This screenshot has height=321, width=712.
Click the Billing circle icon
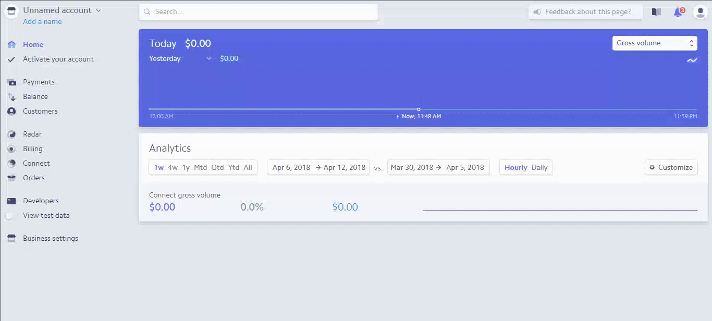click(x=11, y=149)
